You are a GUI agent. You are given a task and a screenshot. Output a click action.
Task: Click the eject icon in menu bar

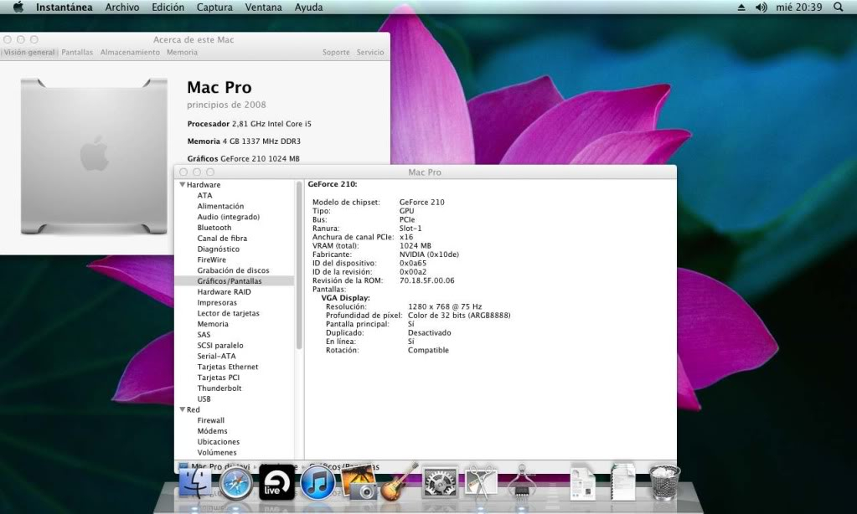tap(741, 7)
